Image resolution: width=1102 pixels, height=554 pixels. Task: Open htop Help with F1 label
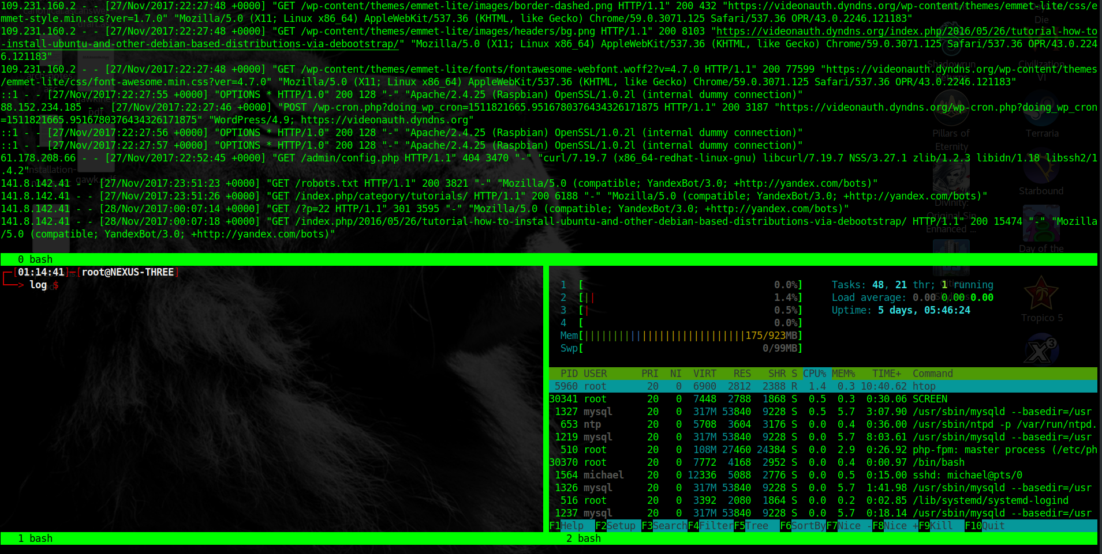tap(571, 526)
